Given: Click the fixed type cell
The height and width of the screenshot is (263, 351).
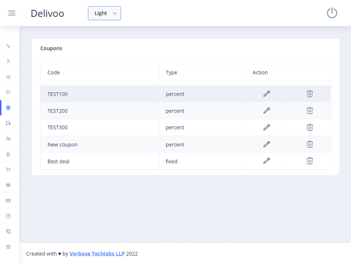Looking at the screenshot, I should click(x=202, y=161).
